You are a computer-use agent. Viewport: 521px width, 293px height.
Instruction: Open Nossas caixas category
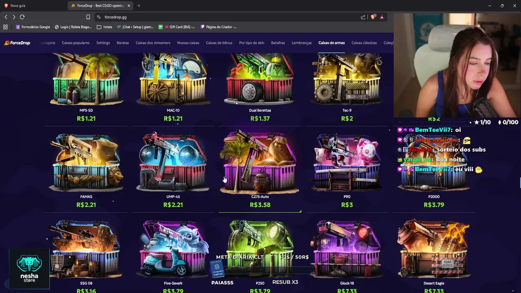point(188,43)
